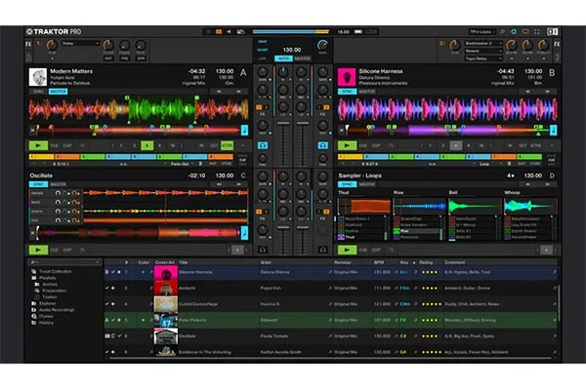Click the Silicone Harness pink cover art

coord(345,77)
